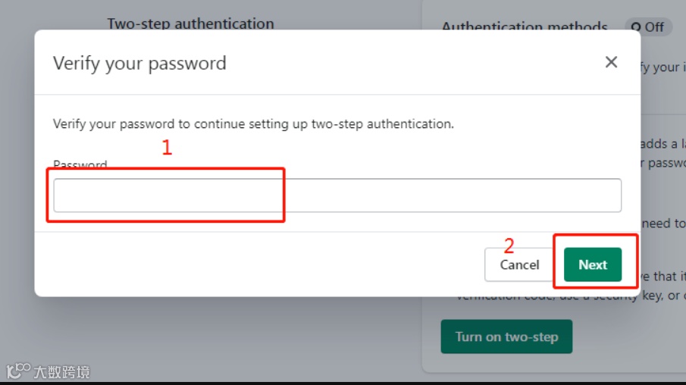Click the watermark logo icon at bottom-left
Screen dimensions: 686x385
(17, 371)
